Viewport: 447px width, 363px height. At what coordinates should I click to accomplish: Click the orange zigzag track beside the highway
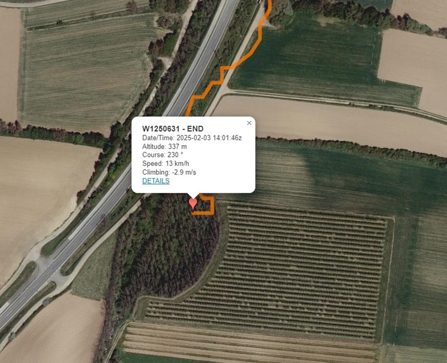[x=222, y=75]
